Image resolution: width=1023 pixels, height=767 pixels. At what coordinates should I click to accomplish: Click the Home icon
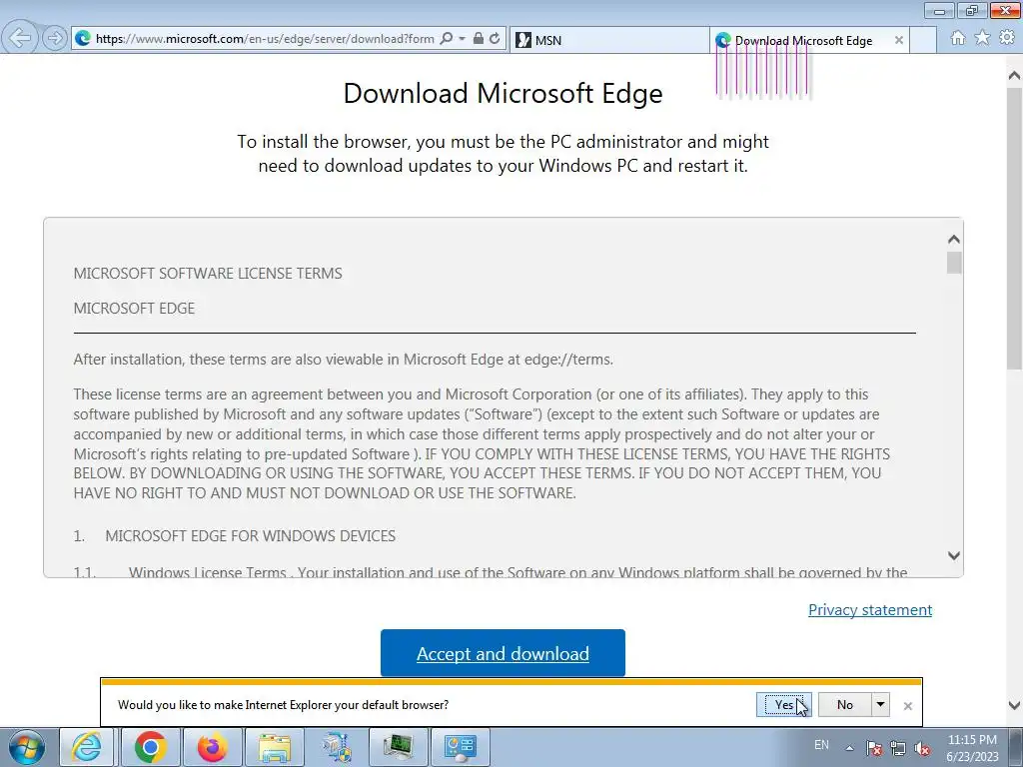click(958, 38)
